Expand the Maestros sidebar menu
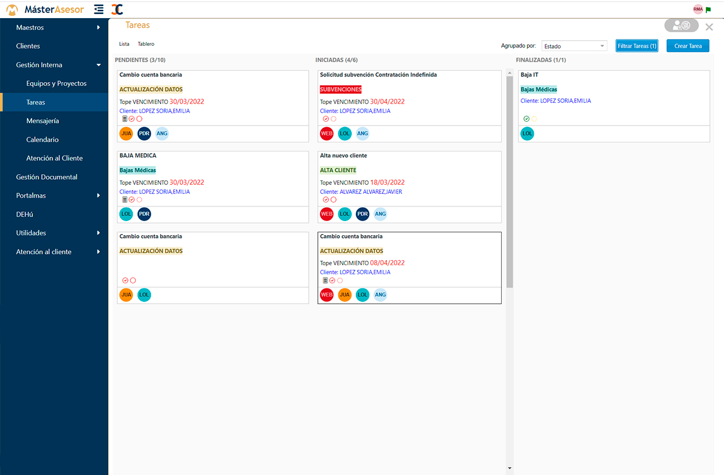Viewport: 724px width, 475px height. coord(54,28)
